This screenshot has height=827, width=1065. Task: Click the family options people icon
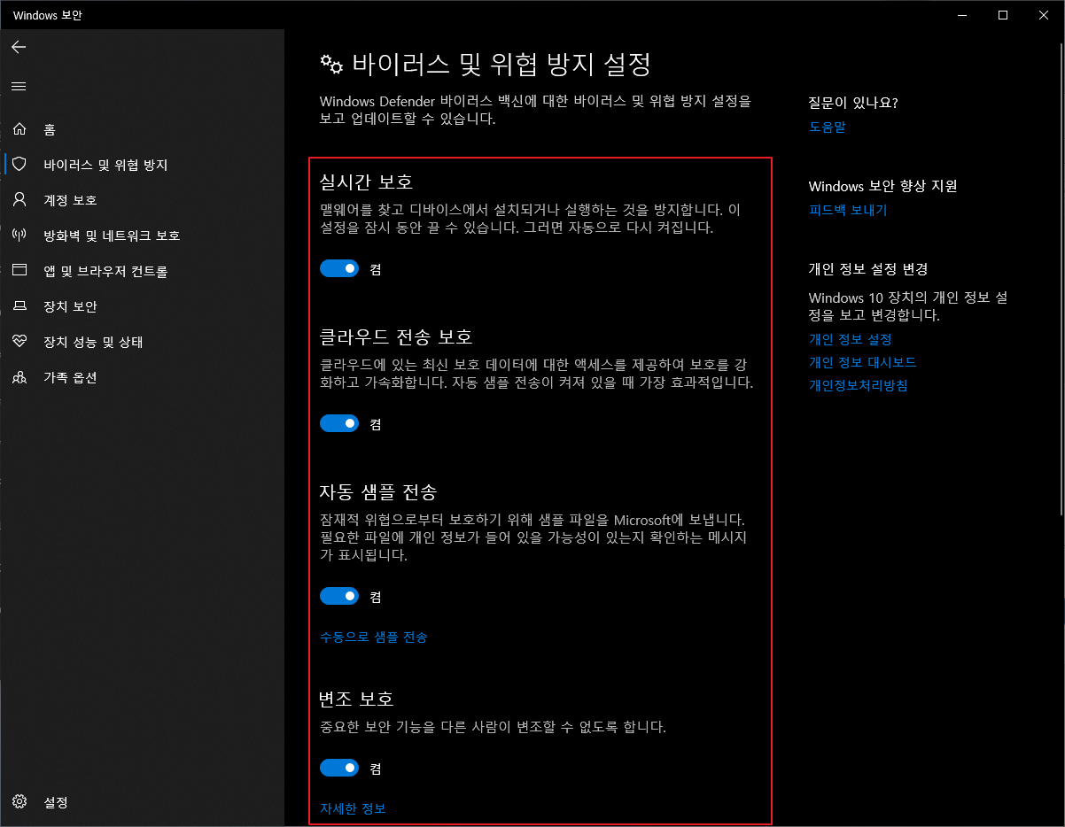point(19,377)
